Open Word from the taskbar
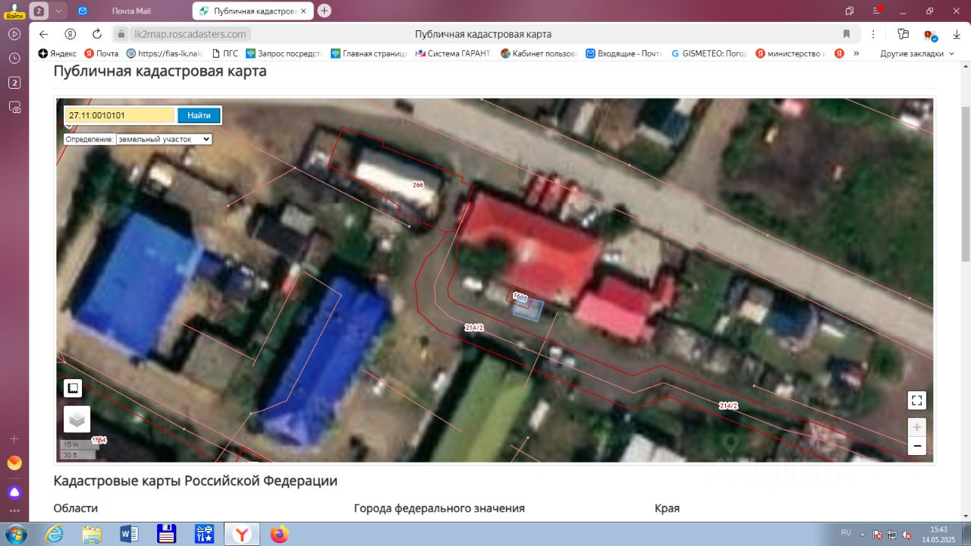 [x=129, y=534]
